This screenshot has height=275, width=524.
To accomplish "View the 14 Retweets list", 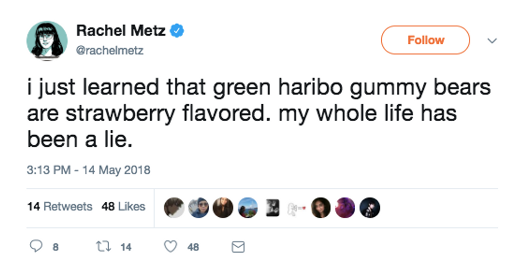I will pyautogui.click(x=60, y=207).
